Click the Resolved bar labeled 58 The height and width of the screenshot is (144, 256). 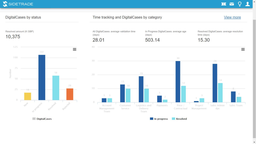[56, 88]
